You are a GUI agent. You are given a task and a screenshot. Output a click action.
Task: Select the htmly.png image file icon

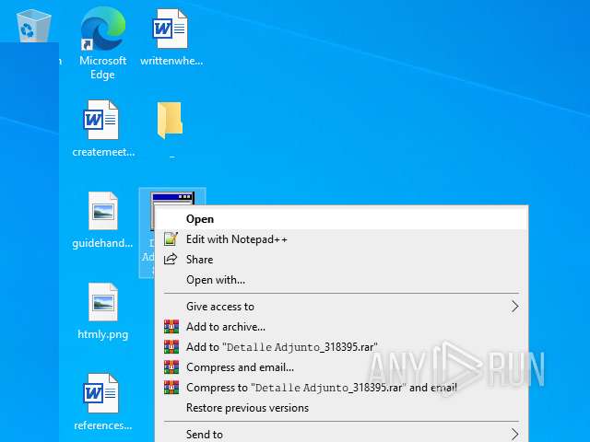tap(102, 302)
